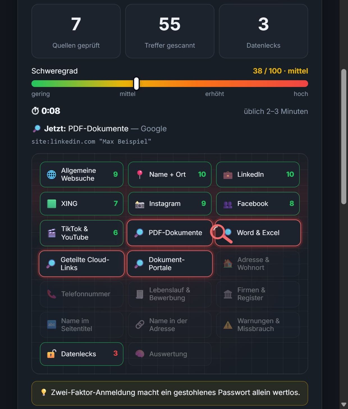Click the abc icon beside Name im Seitentitel
Image resolution: width=348 pixels, height=409 pixels.
tap(51, 325)
